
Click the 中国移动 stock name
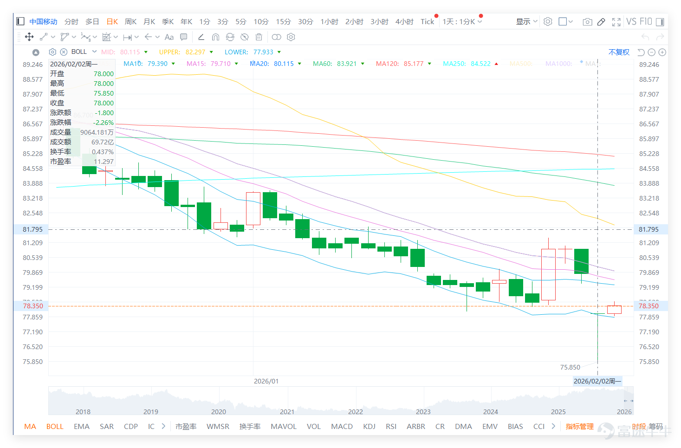pos(43,21)
